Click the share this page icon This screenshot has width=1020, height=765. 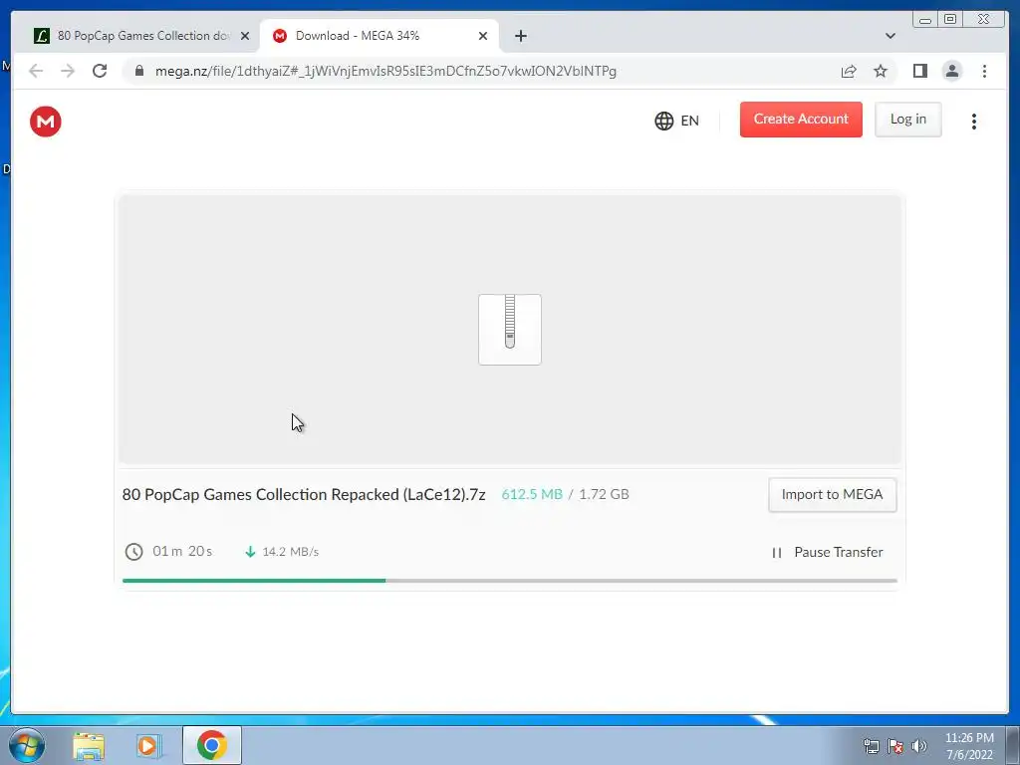(x=849, y=71)
